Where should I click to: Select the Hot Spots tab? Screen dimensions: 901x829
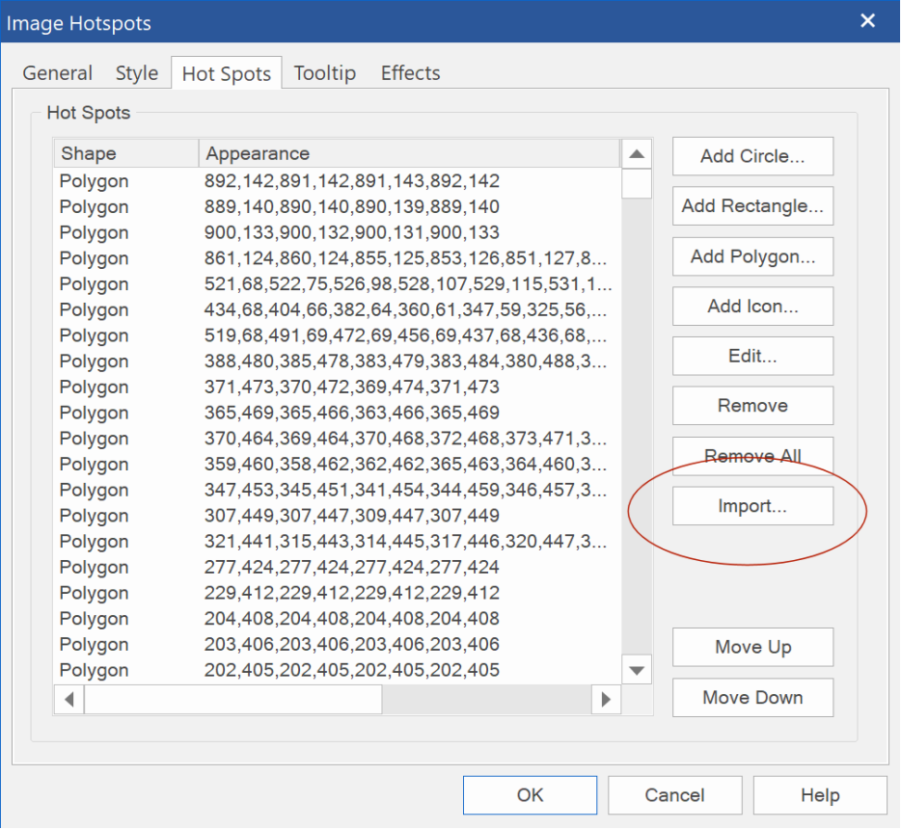click(227, 73)
